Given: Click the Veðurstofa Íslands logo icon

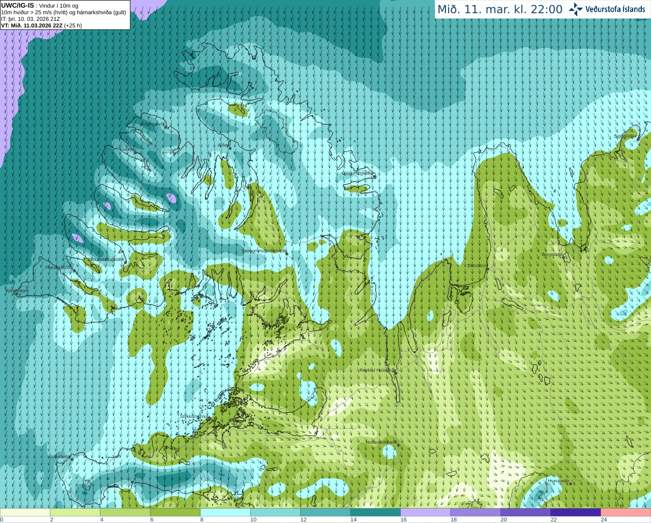Looking at the screenshot, I should [576, 9].
